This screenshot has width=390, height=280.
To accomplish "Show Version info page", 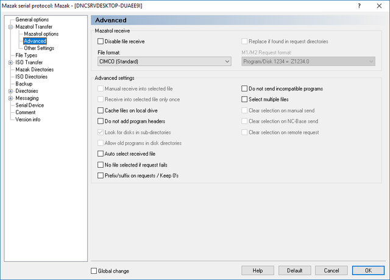I will coord(28,120).
